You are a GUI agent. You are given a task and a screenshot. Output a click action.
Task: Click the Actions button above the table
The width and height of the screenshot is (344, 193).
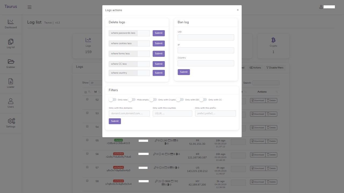pos(255,68)
